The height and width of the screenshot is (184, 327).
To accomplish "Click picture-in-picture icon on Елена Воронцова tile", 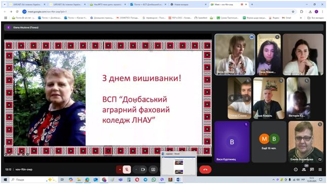I will [x=320, y=159].
